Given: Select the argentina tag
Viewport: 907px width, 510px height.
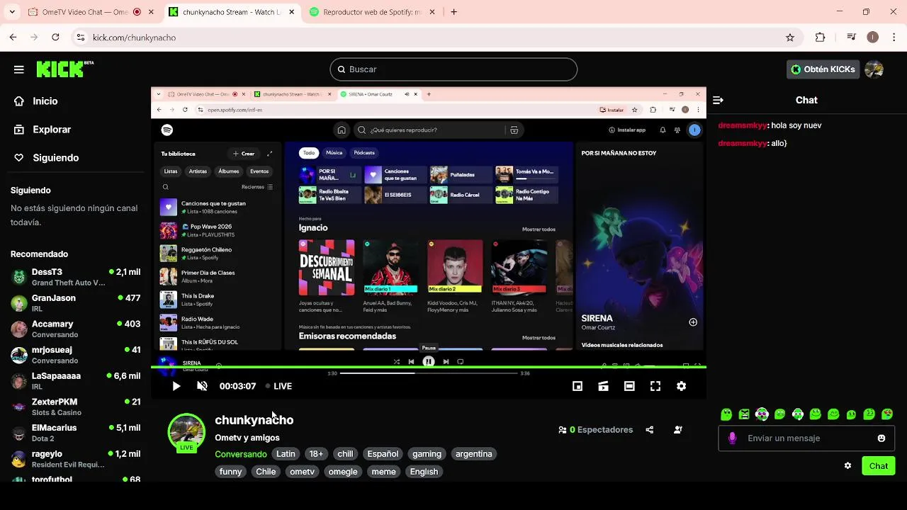Looking at the screenshot, I should [x=474, y=454].
